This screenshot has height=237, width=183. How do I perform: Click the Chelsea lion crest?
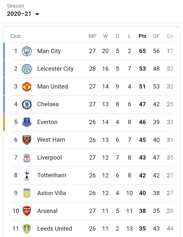pos(27,104)
